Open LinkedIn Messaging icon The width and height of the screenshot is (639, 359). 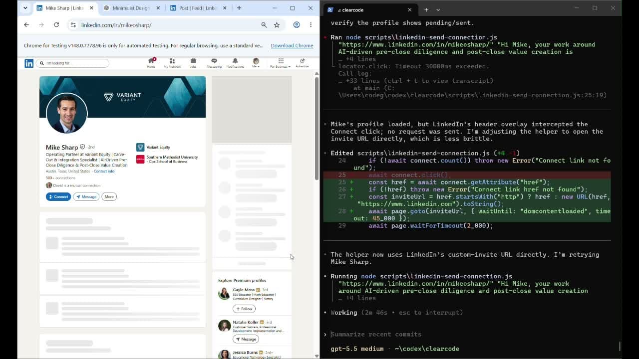tap(214, 63)
